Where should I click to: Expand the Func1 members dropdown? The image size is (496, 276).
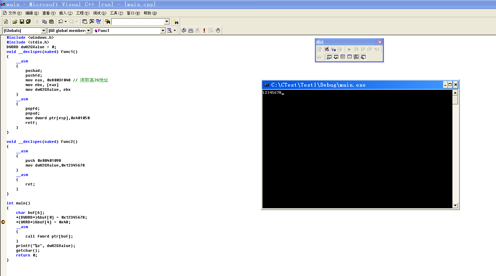162,30
